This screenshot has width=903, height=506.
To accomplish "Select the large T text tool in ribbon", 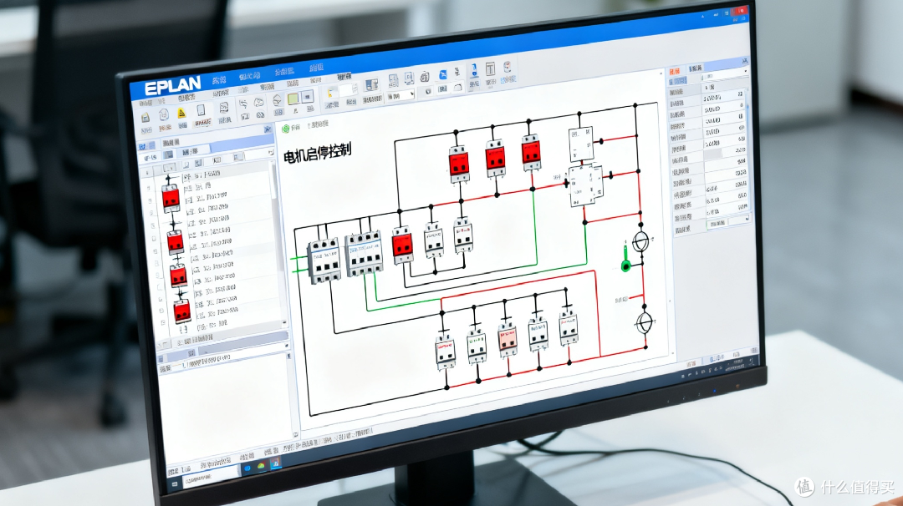I will pyautogui.click(x=490, y=69).
